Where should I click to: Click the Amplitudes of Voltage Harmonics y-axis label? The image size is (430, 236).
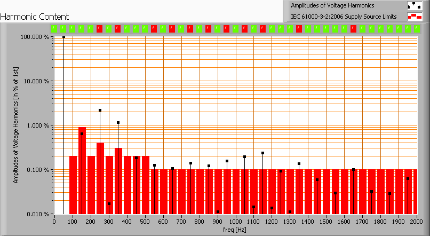17,125
